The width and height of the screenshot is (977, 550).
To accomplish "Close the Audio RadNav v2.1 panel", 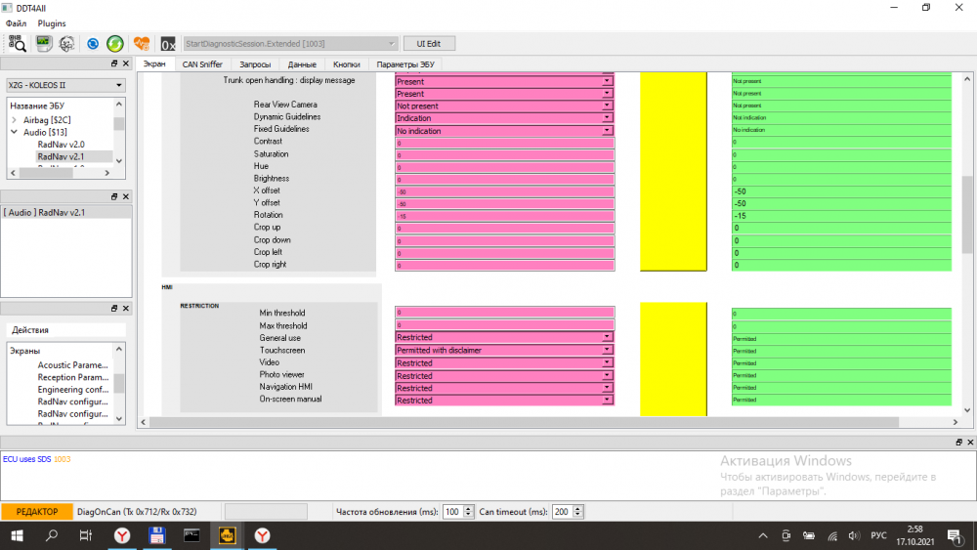I will (126, 196).
